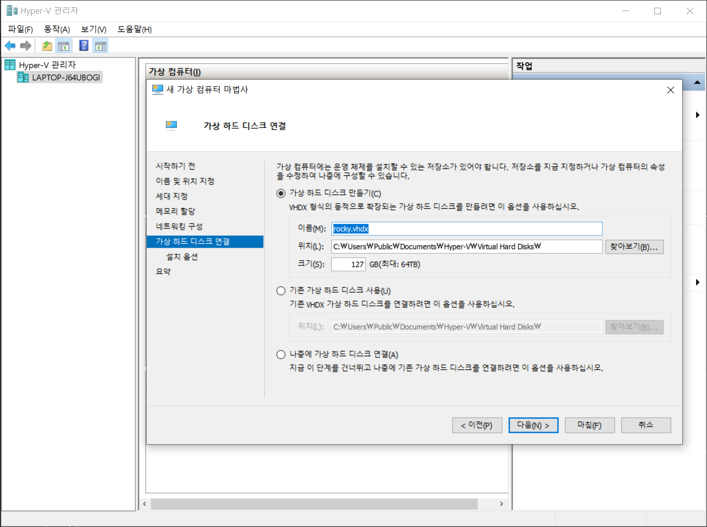Screen dimensions: 707x527
Task: Click the horizontal scrollbar thumb
Action: 314,504
